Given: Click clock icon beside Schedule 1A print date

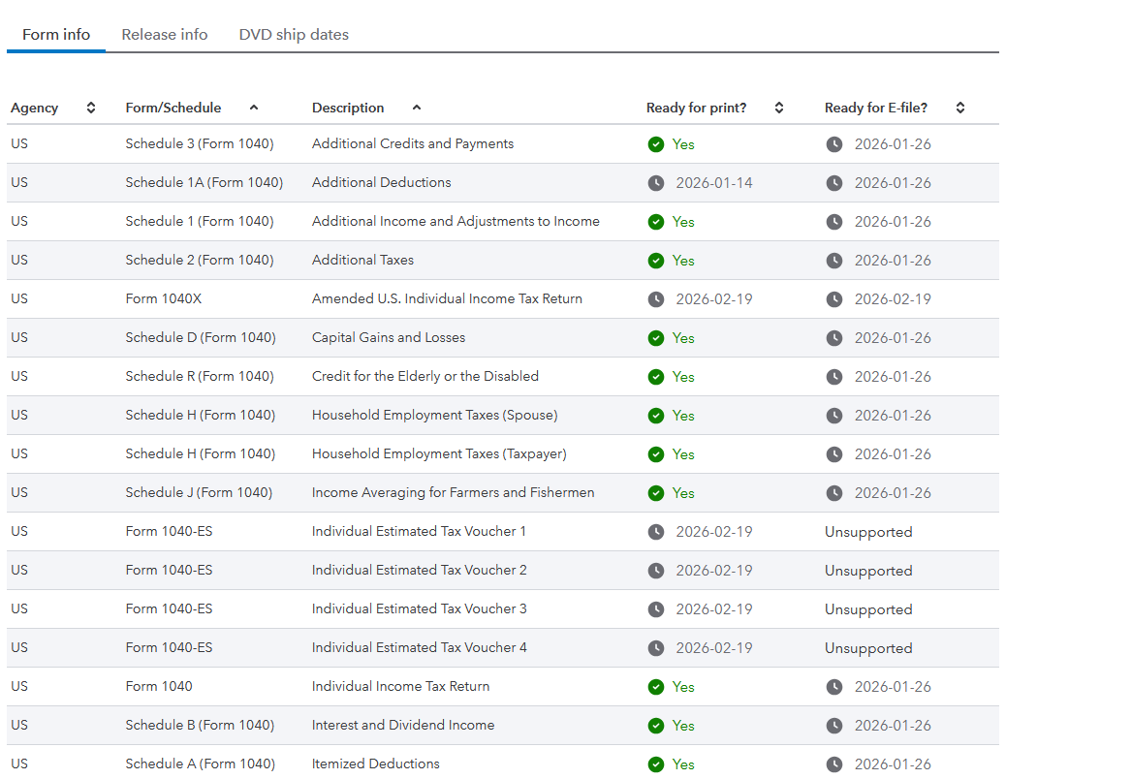Looking at the screenshot, I should pos(656,183).
